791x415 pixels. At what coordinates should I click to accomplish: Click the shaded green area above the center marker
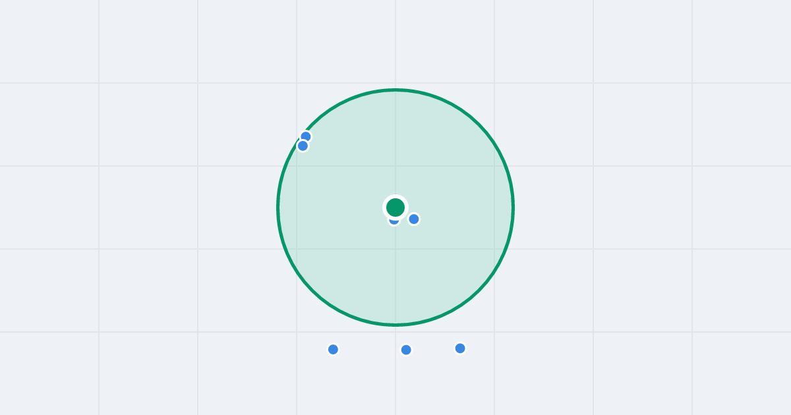(x=395, y=145)
